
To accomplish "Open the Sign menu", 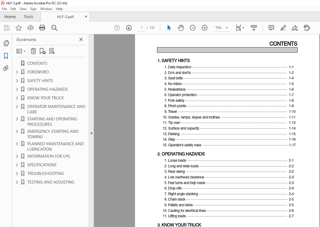I will coord(33,9).
